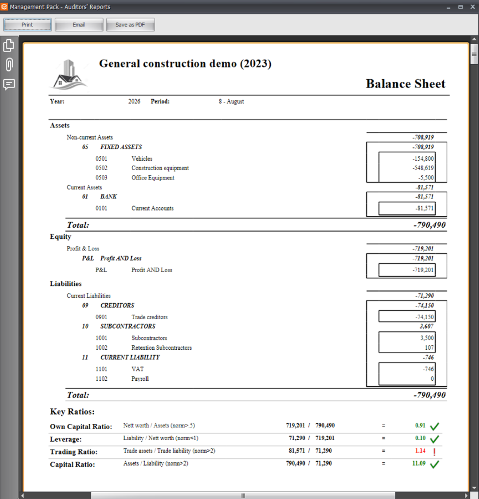Viewport: 479px width, 499px height.
Task: Click the vertical scrollbar up arrow
Action: point(474,39)
